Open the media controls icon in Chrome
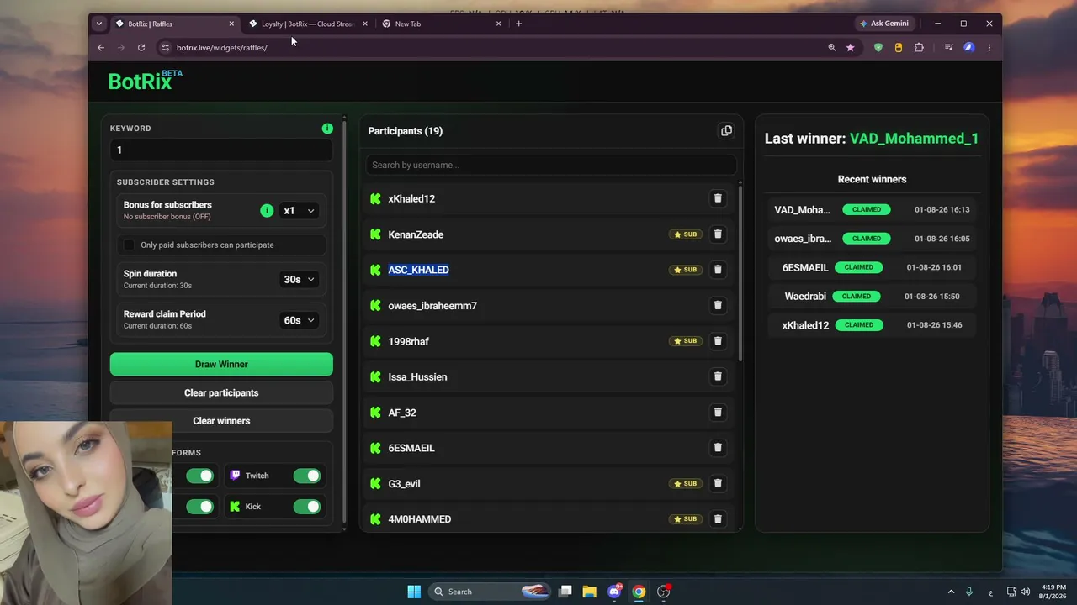 tap(949, 48)
